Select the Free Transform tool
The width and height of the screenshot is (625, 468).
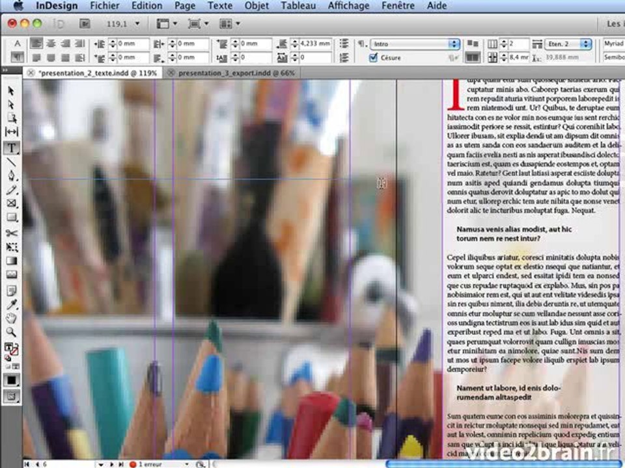[11, 247]
